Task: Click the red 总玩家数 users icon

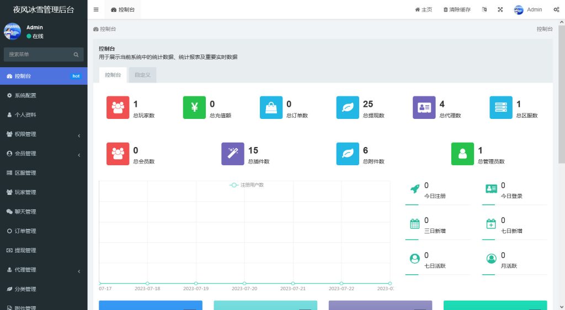Action: click(x=118, y=107)
